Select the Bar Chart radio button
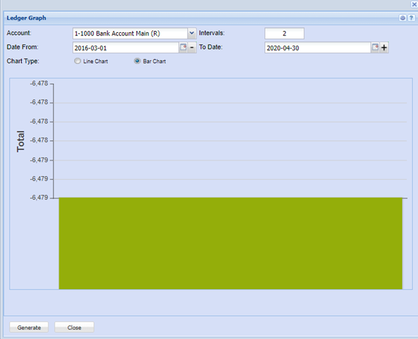 click(137, 61)
